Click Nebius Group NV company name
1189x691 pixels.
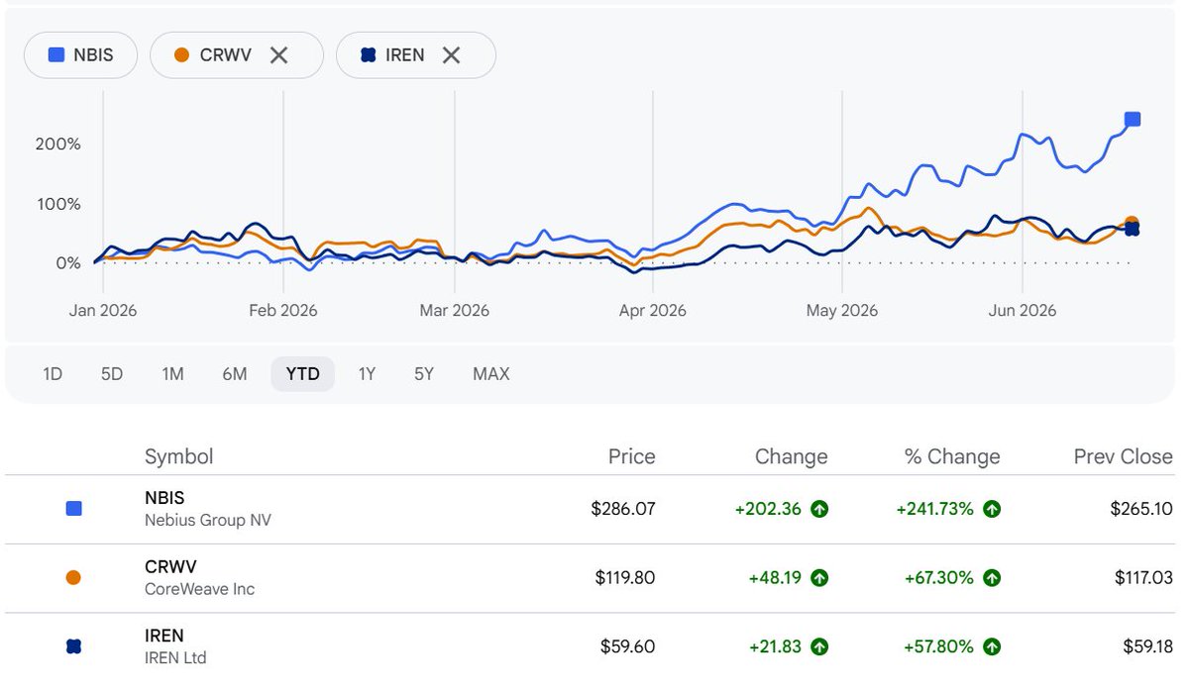tap(208, 520)
